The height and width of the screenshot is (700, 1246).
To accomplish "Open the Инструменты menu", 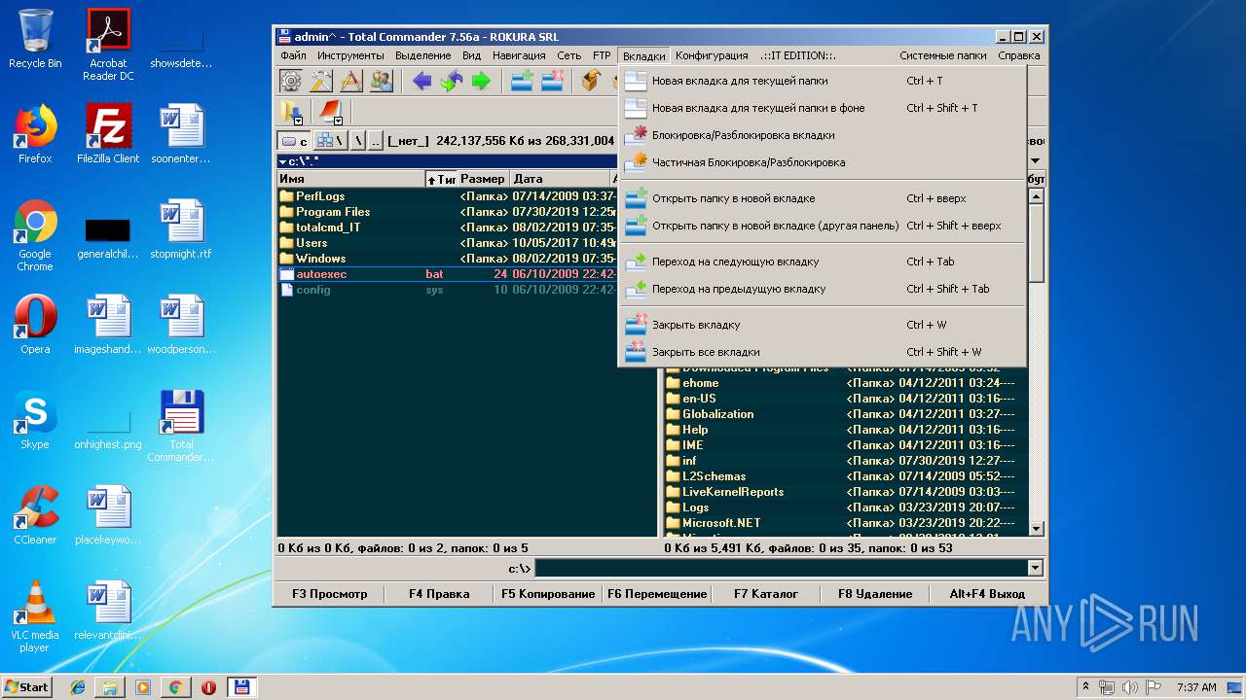I will (350, 55).
